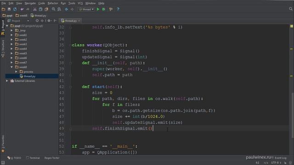Collapse the pyqt root folder
The height and width of the screenshot is (165, 294).
pyautogui.click(x=7, y=26)
